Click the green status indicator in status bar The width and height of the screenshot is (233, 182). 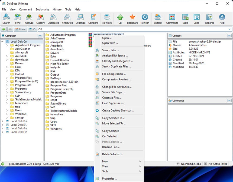click(3, 164)
